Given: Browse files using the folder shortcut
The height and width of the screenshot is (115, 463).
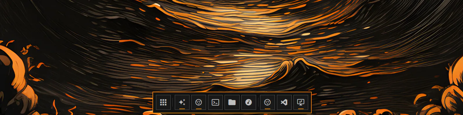Looking at the screenshot, I should click(232, 102).
